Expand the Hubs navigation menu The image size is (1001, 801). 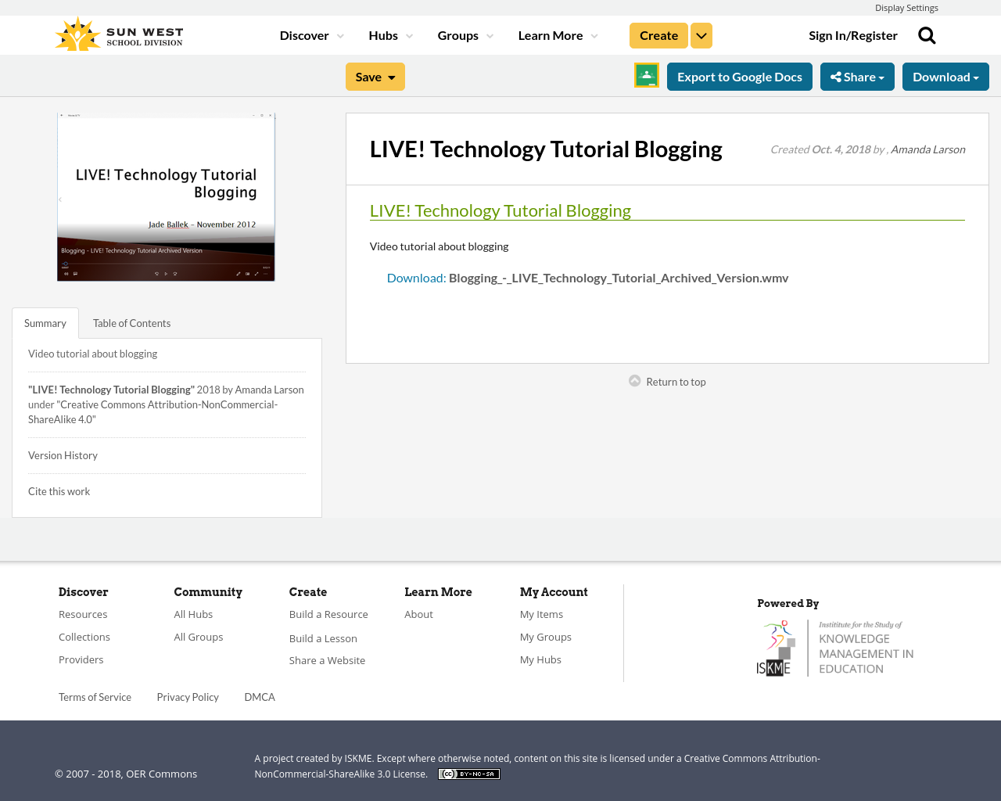(390, 36)
